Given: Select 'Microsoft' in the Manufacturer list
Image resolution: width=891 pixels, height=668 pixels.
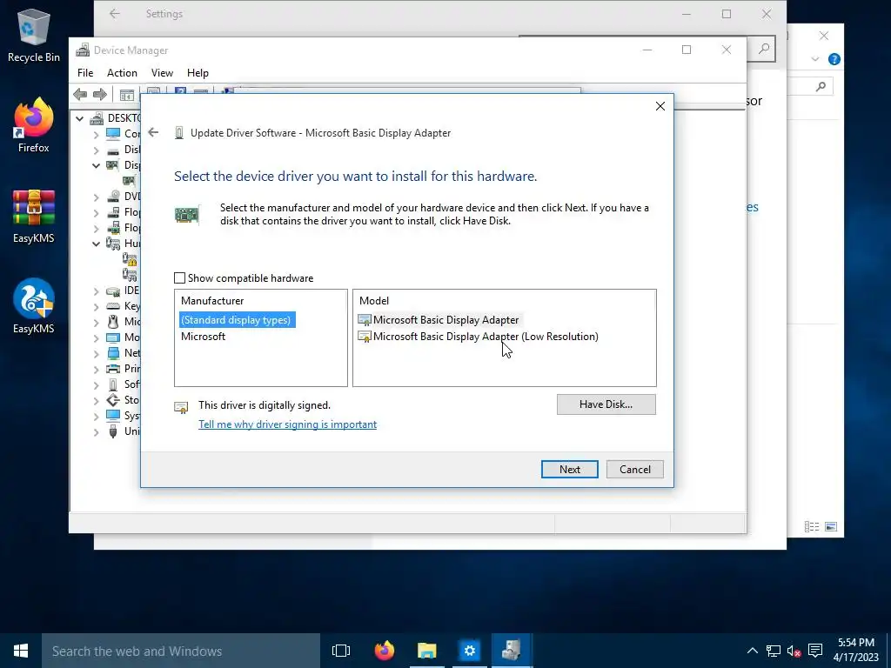Looking at the screenshot, I should pos(203,337).
